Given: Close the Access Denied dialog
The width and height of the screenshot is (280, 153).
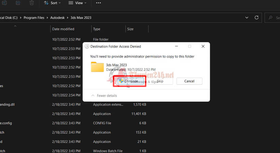Looking at the screenshot, I should [203, 46].
